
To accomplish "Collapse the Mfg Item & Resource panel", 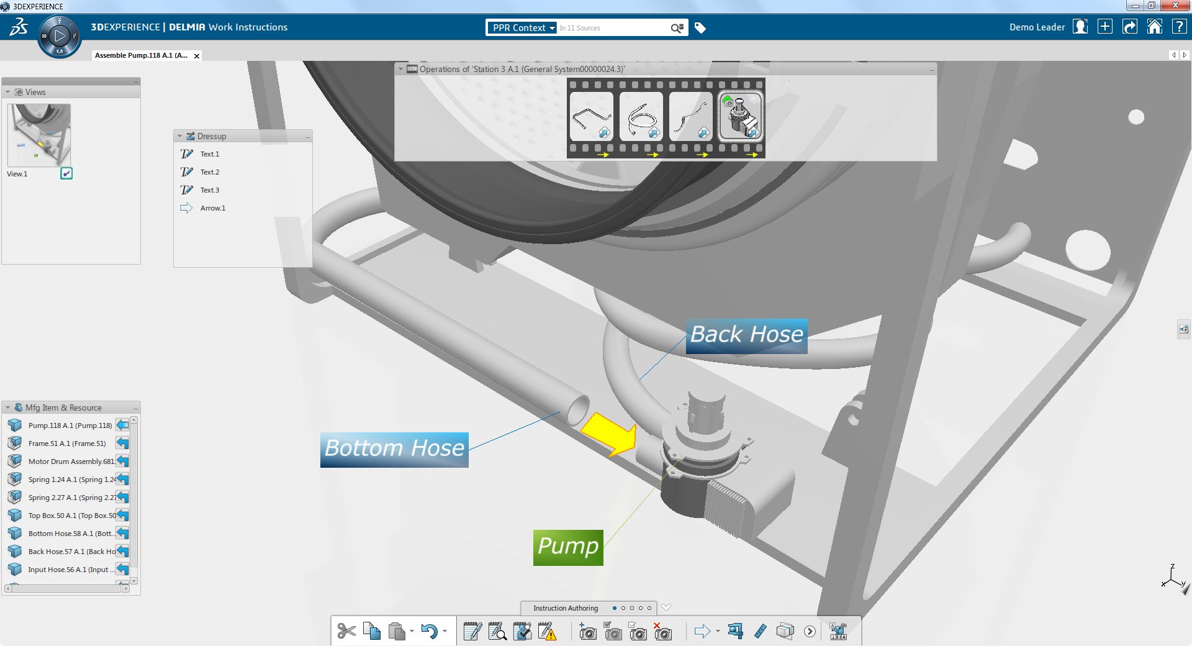I will (7, 407).
